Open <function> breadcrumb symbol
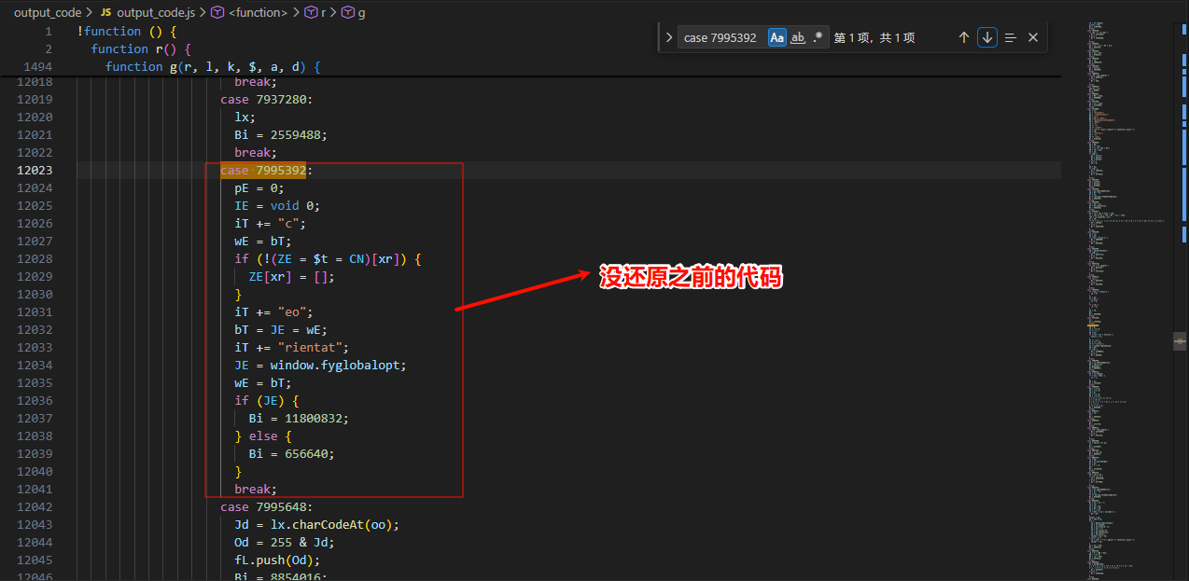This screenshot has width=1189, height=581. (x=259, y=13)
